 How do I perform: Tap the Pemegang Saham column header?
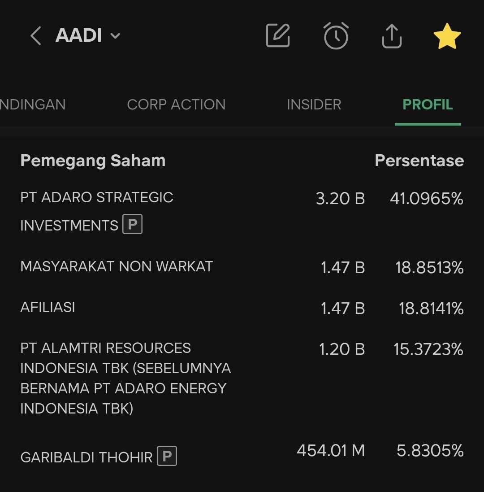93,161
